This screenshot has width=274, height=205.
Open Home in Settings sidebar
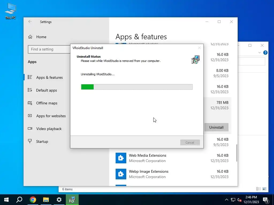tap(41, 37)
